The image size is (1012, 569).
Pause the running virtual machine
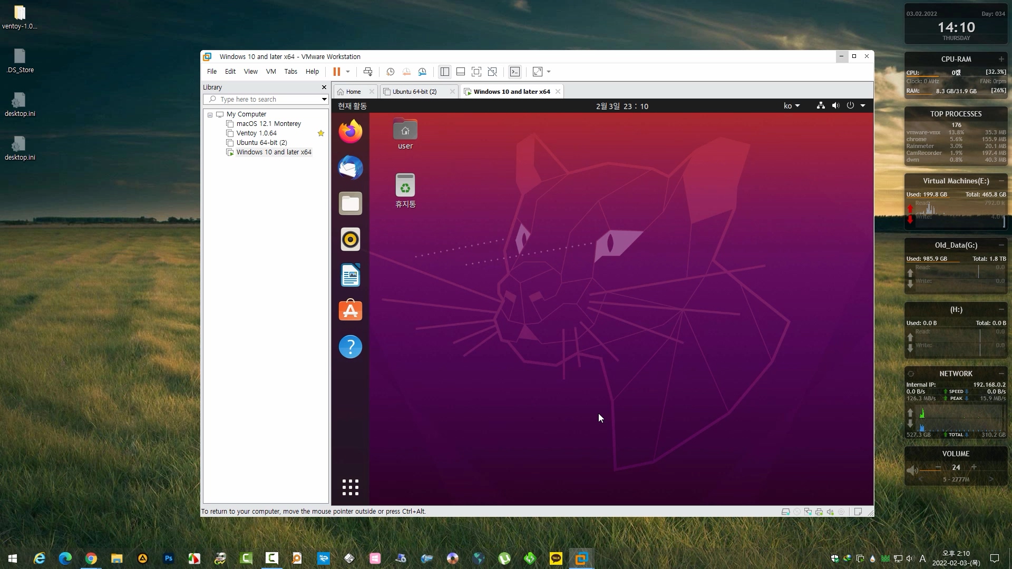pos(336,72)
